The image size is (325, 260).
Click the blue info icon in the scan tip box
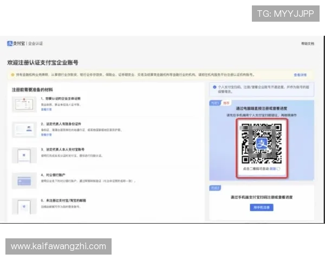(x=214, y=87)
